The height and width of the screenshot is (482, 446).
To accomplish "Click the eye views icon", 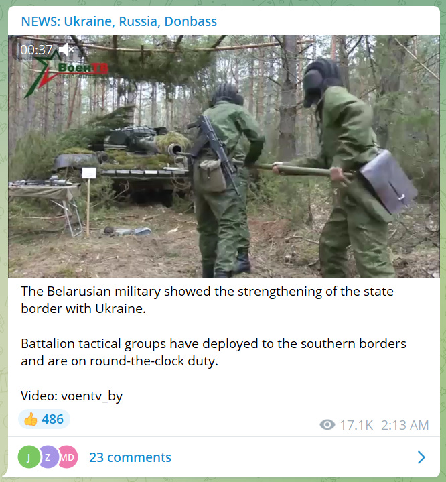I will tap(327, 425).
